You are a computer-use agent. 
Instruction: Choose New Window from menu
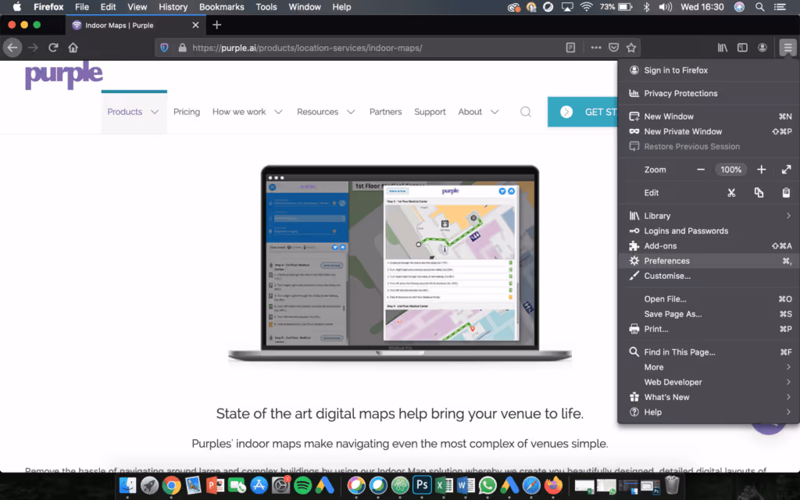709,116
